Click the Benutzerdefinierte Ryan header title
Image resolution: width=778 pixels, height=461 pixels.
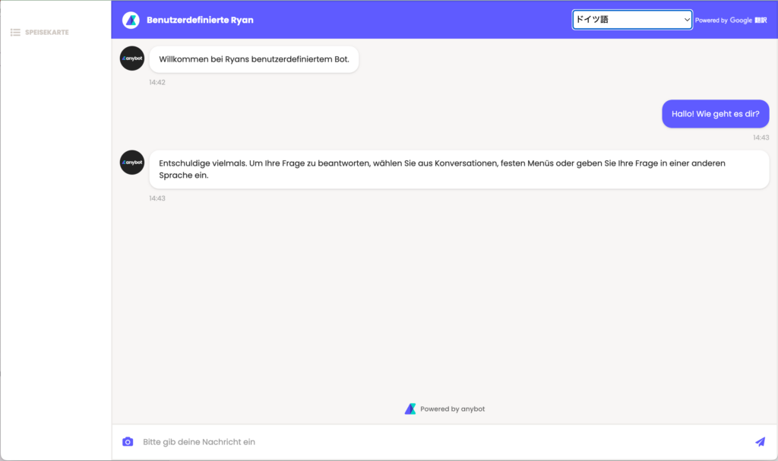pos(200,20)
